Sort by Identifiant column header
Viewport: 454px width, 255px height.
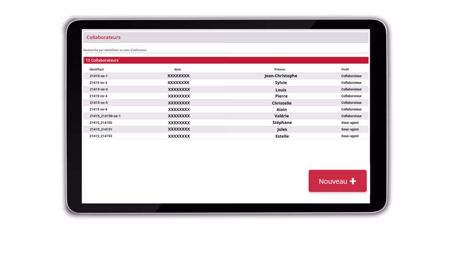click(x=97, y=70)
